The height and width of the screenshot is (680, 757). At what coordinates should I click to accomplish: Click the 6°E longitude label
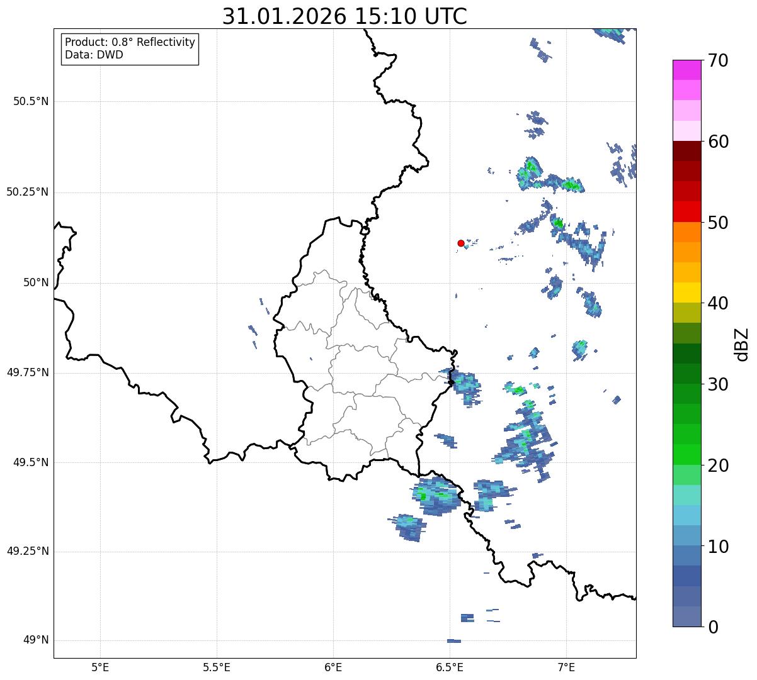point(333,667)
